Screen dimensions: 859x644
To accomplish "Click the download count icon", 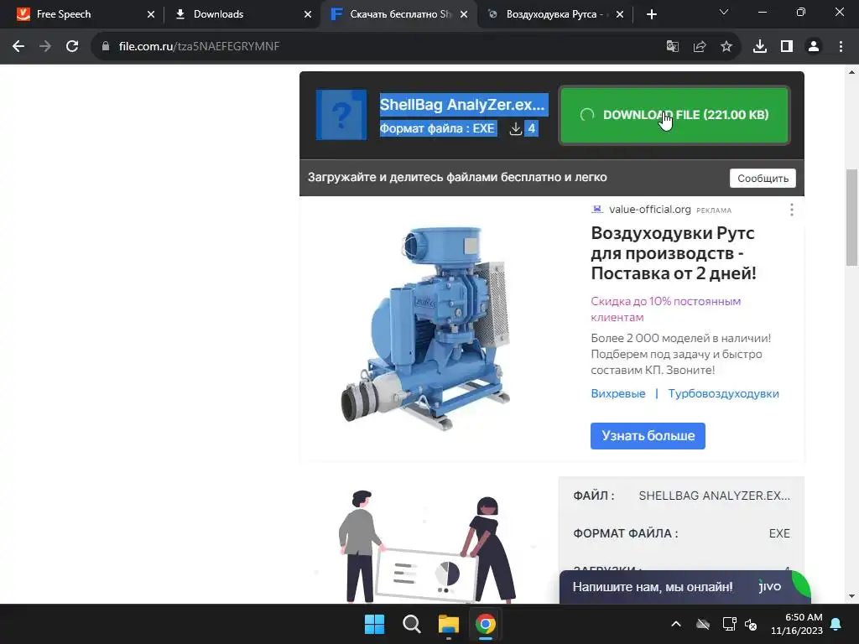I will 516,128.
